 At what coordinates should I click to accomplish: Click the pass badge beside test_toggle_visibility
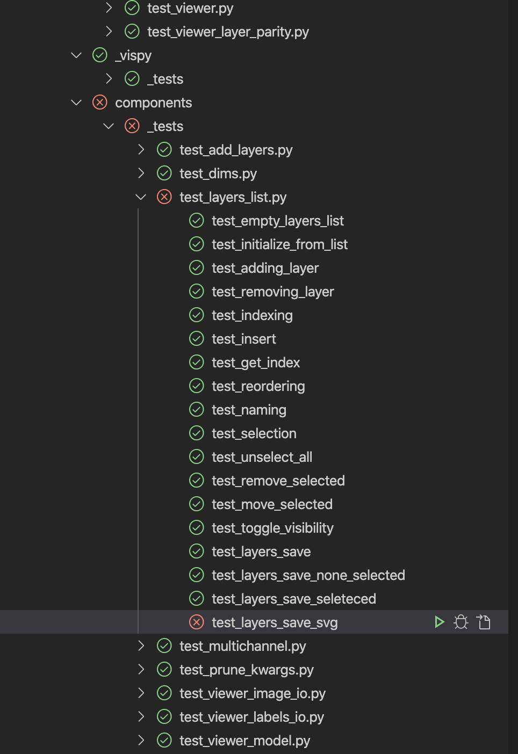pos(196,527)
